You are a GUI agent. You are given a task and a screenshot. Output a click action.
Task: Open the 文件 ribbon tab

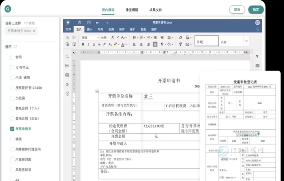coord(68,29)
